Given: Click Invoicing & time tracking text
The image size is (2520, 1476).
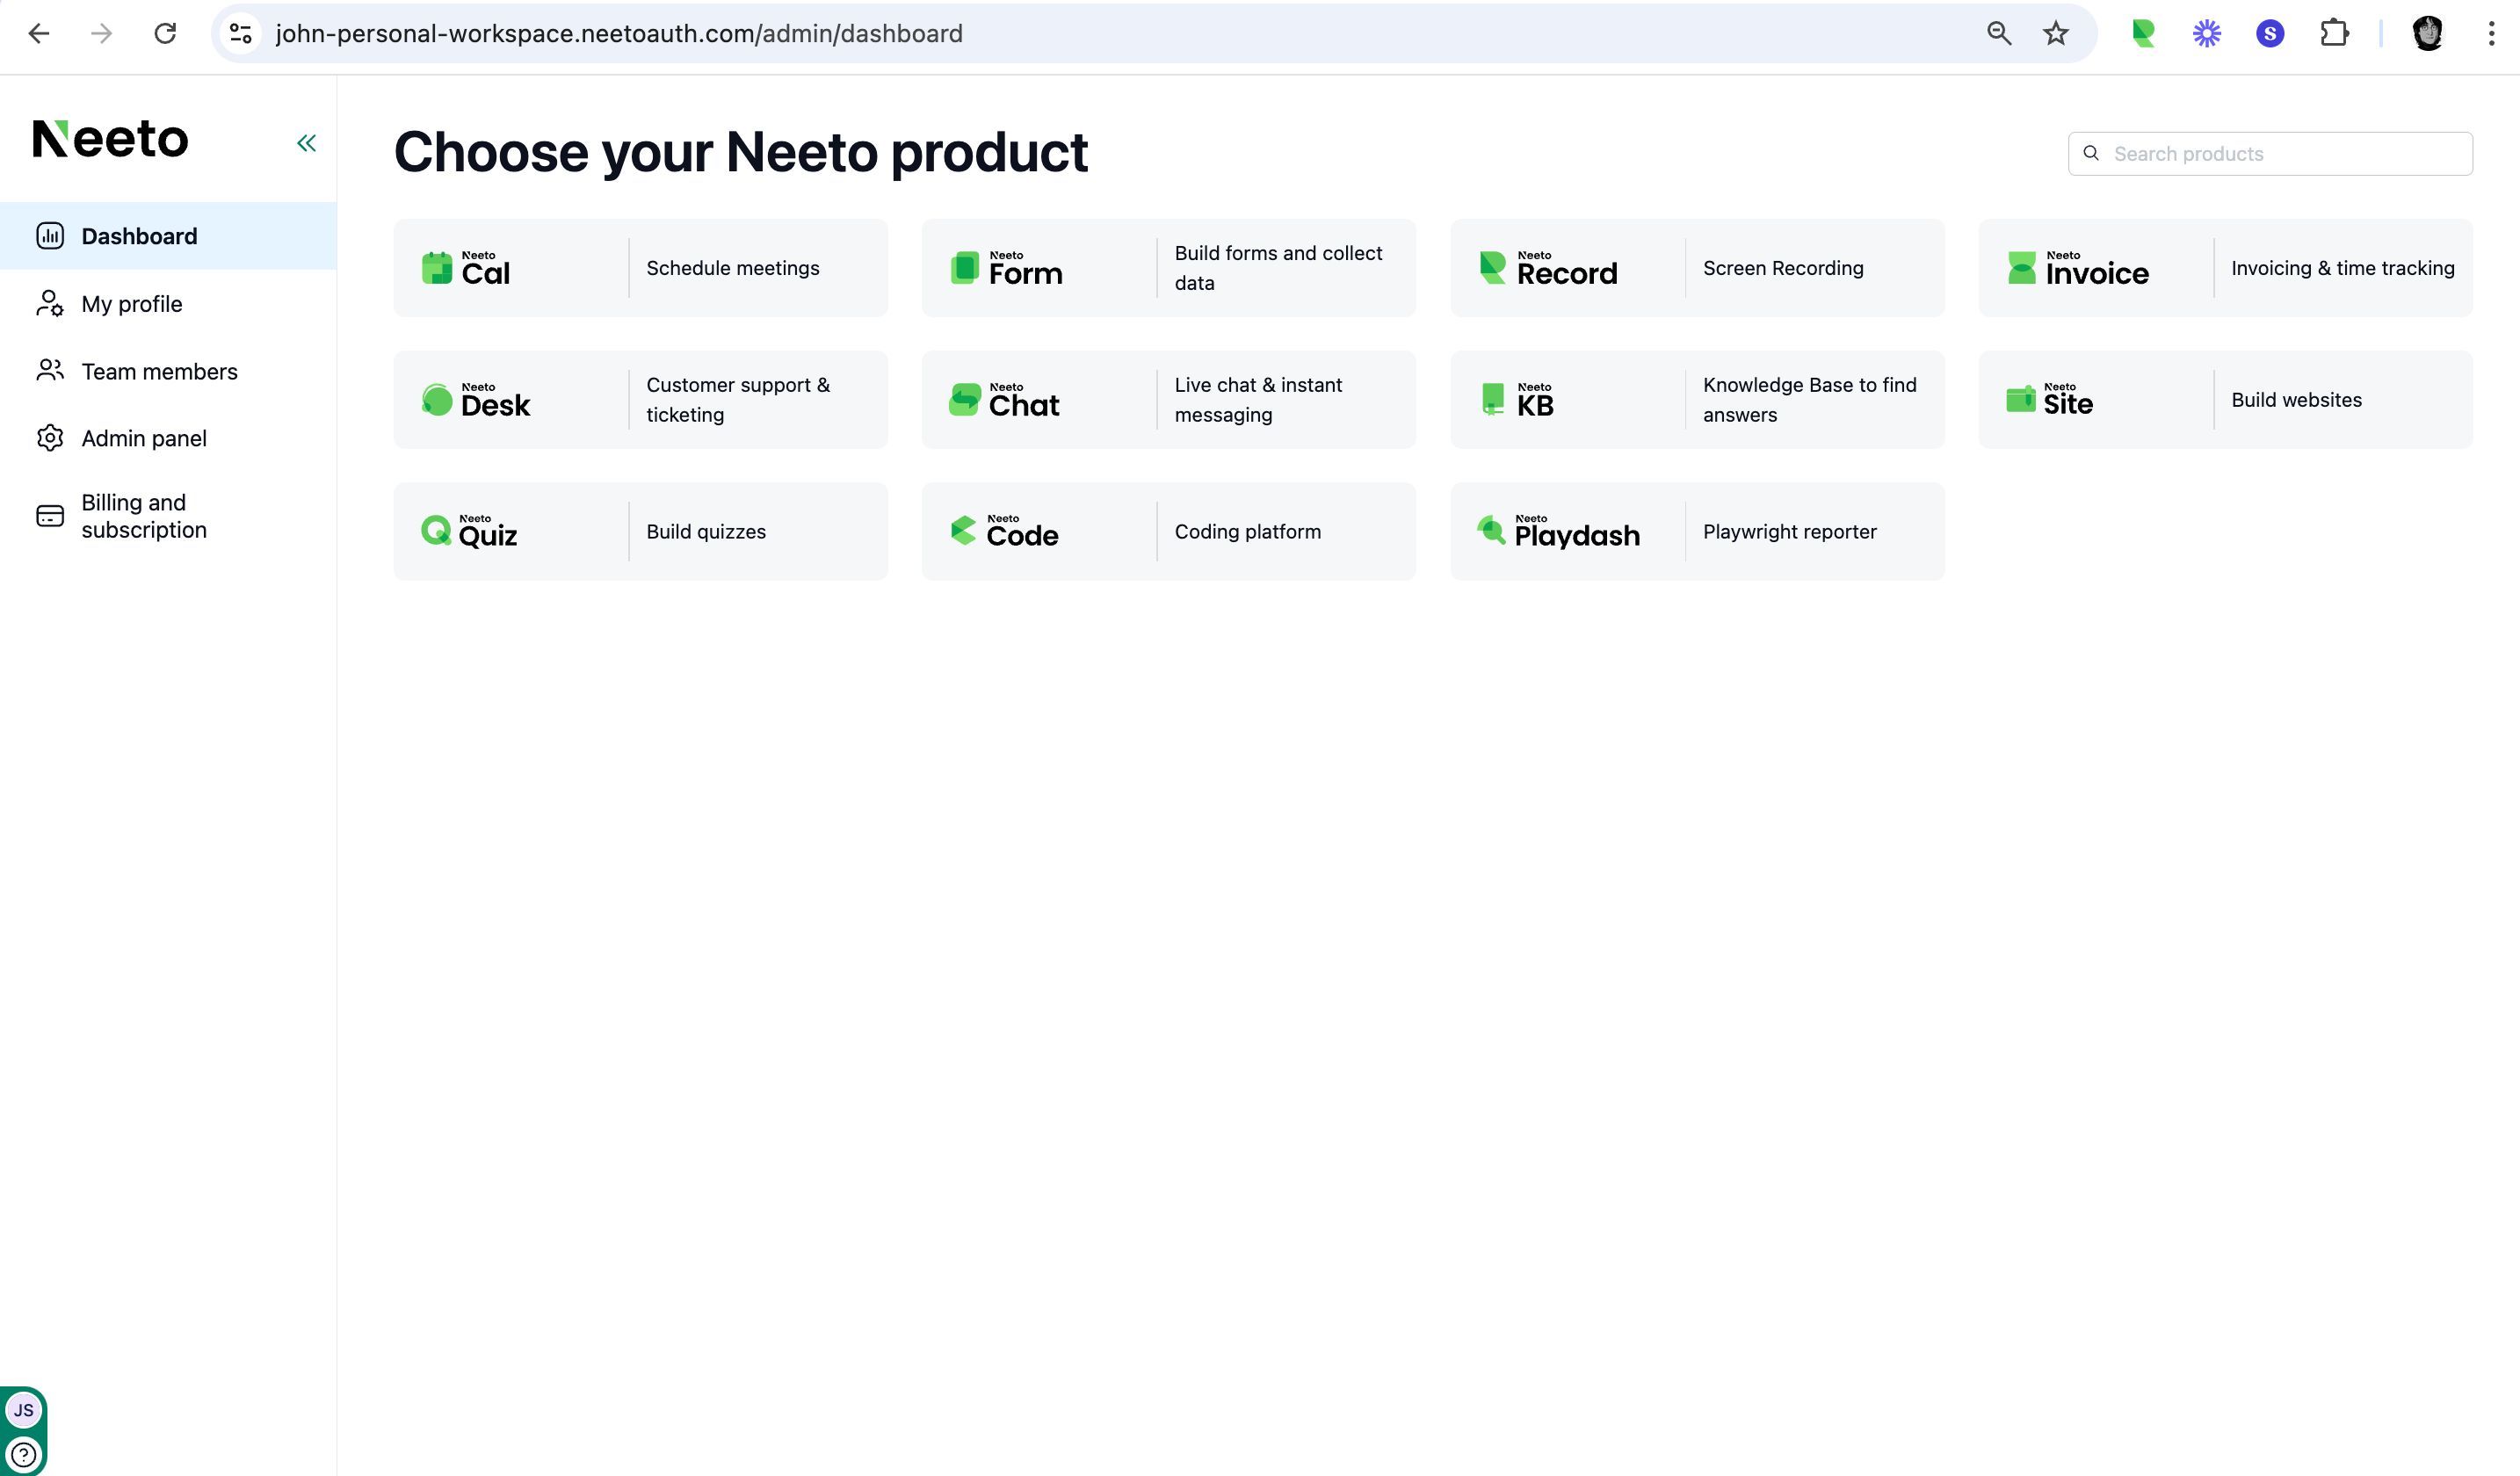Looking at the screenshot, I should (2342, 268).
